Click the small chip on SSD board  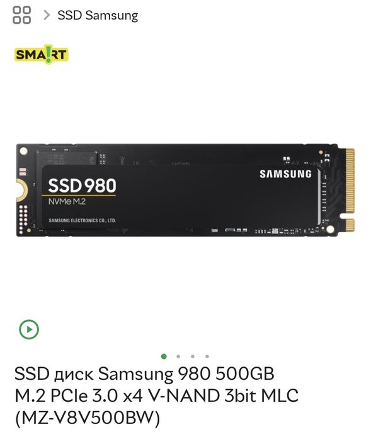coord(67,158)
